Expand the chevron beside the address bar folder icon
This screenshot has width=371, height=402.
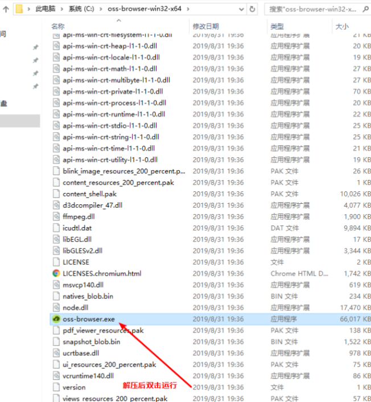point(29,9)
